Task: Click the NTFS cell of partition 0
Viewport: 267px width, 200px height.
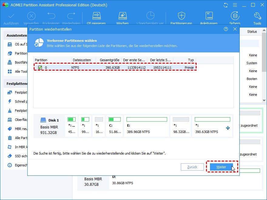Action: [75, 68]
